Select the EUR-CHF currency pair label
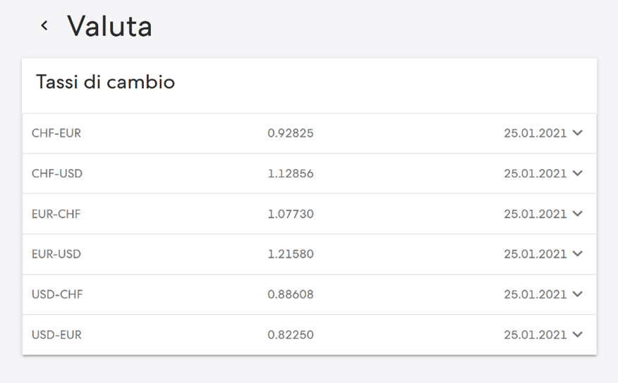Screen dimensions: 618x383 [x=56, y=214]
